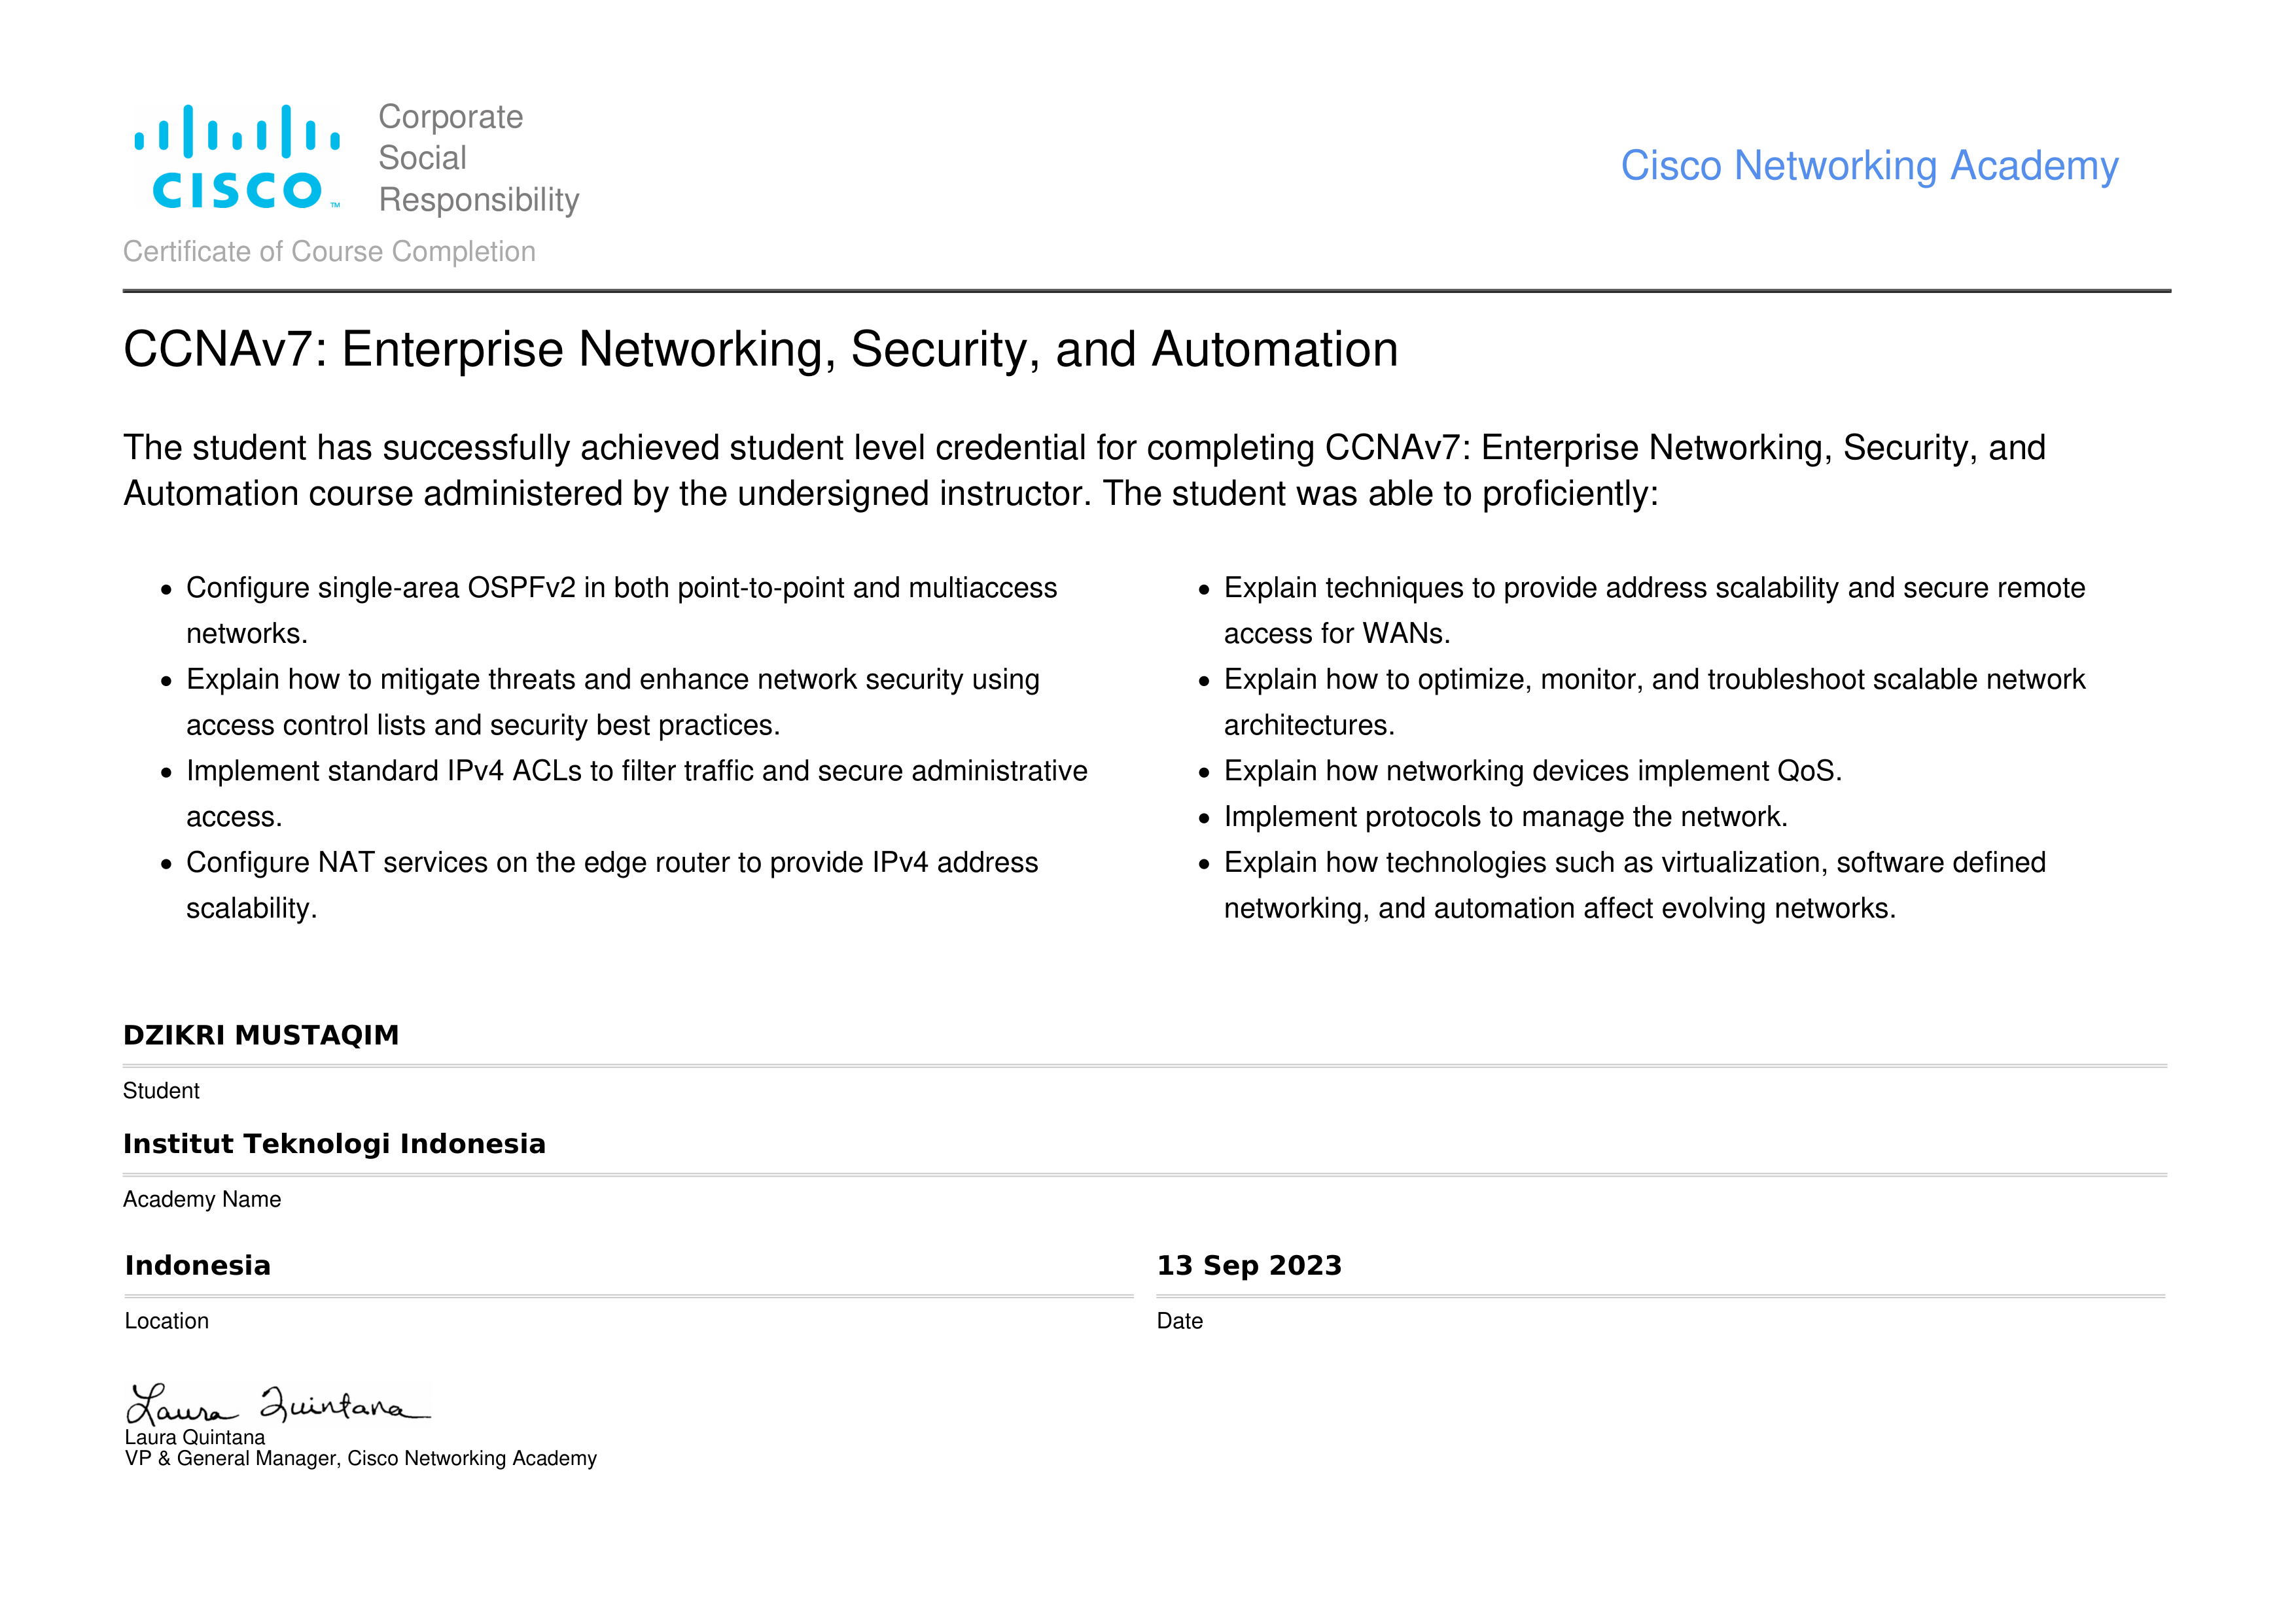Click the Cisco logo

coord(238,158)
